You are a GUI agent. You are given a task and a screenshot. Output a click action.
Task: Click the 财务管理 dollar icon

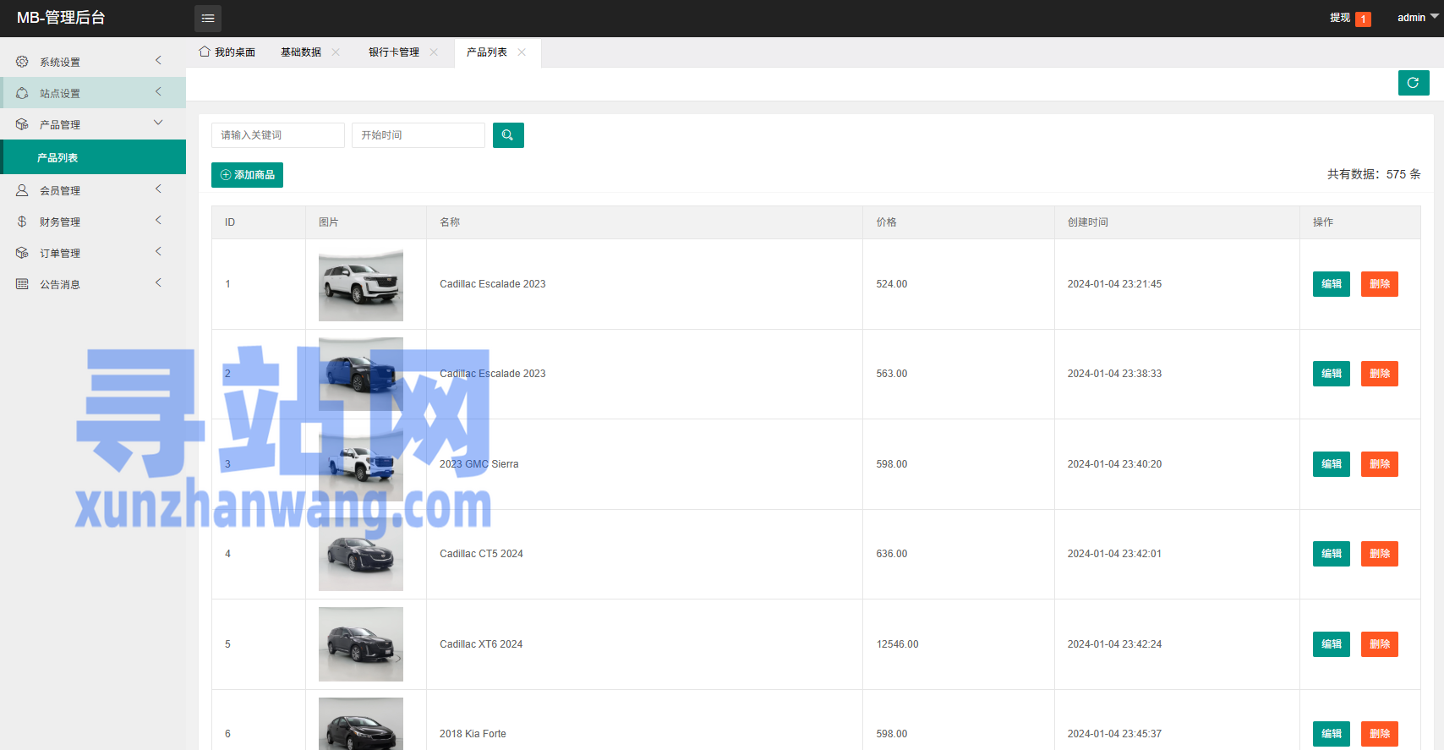coord(22,222)
